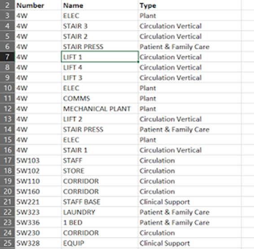The width and height of the screenshot is (254, 249).
Task: Select the '5W323' cell
Action: 38,212
